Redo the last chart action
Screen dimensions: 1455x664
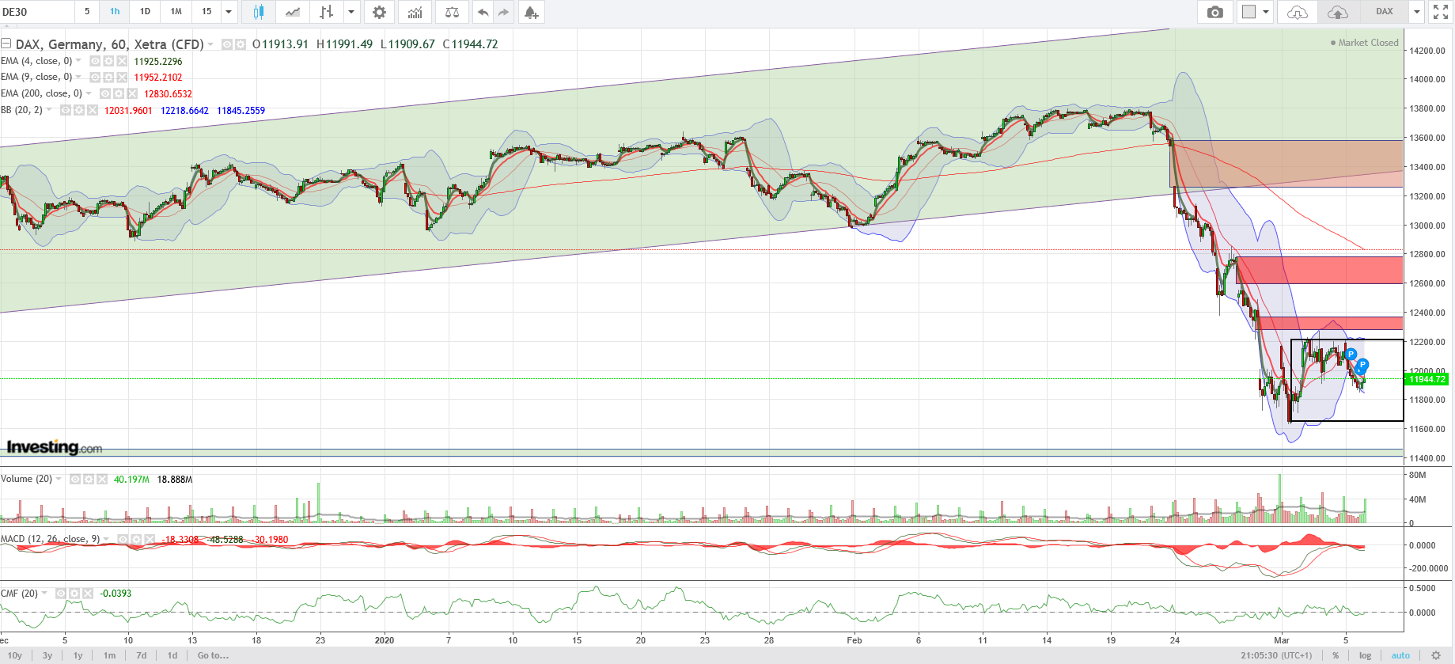coord(503,12)
